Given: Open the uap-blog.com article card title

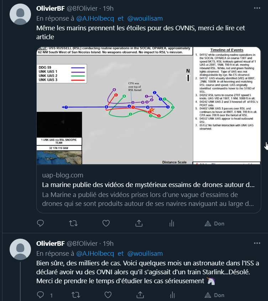Looking at the screenshot, I should [148, 185].
